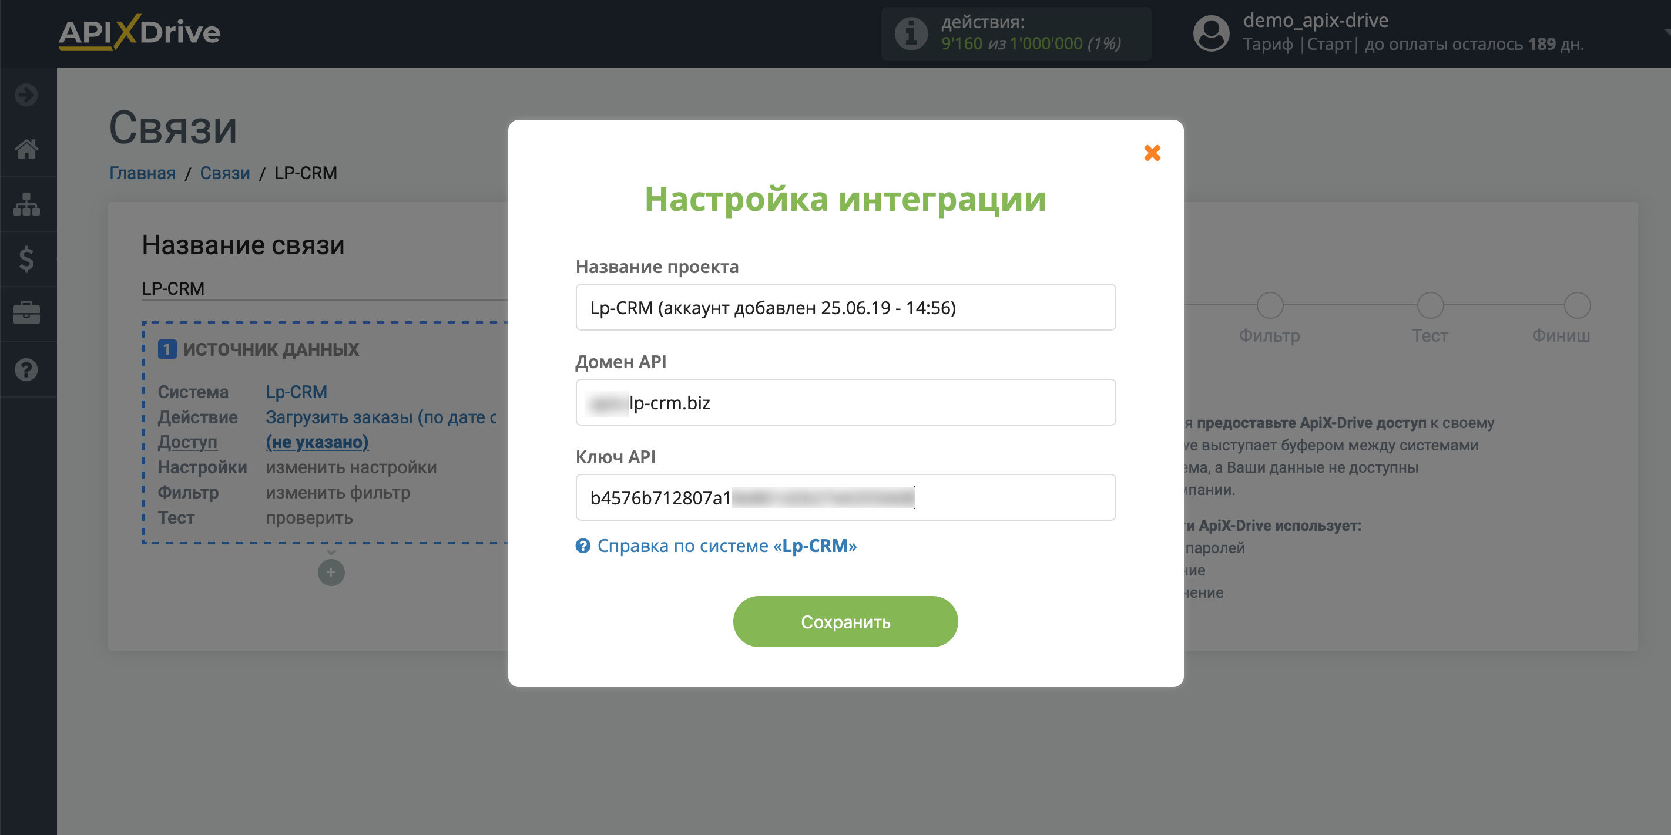Click the ApiX-Drive logo
1671x835 pixels.
139,32
